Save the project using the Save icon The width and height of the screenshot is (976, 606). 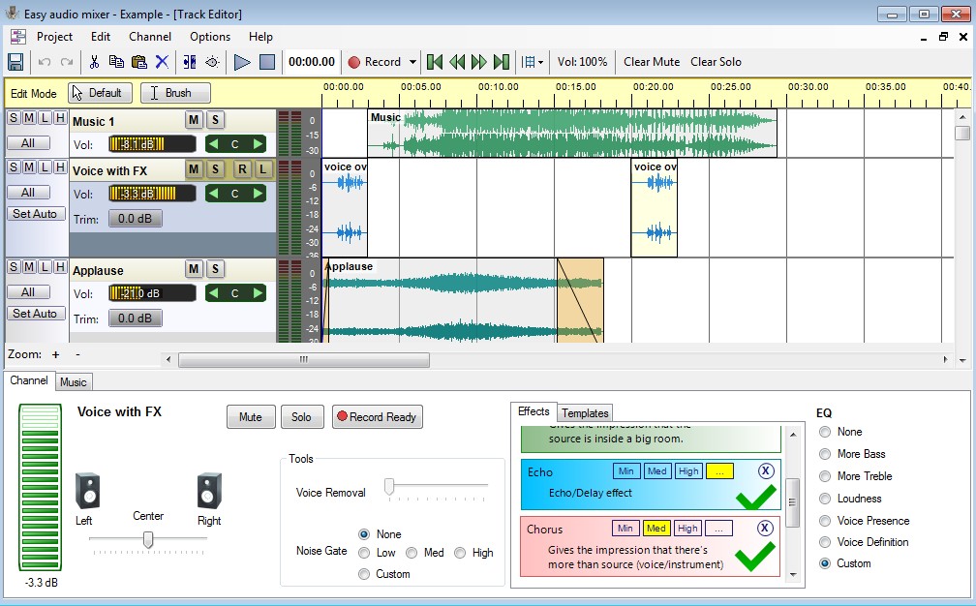[16, 61]
